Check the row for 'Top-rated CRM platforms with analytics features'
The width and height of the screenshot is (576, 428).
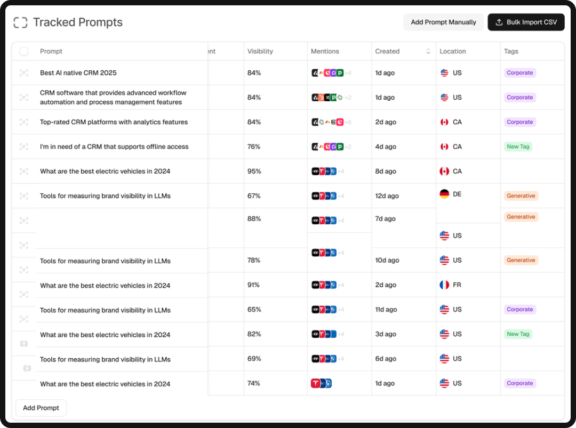(x=24, y=122)
